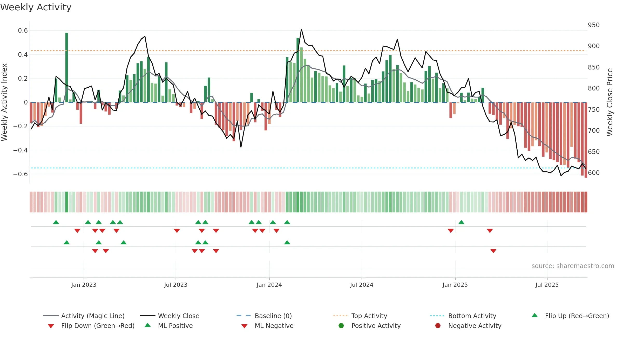Screen dimensions: 623x350
Task: Click the source: sharemaestro.com text
Action: tap(573, 266)
